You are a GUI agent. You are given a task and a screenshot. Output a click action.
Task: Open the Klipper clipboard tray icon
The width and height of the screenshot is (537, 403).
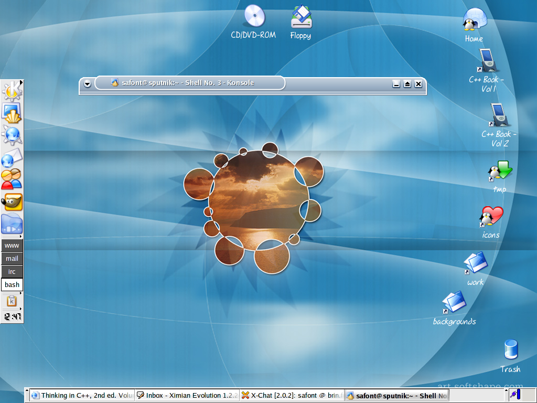tap(12, 301)
